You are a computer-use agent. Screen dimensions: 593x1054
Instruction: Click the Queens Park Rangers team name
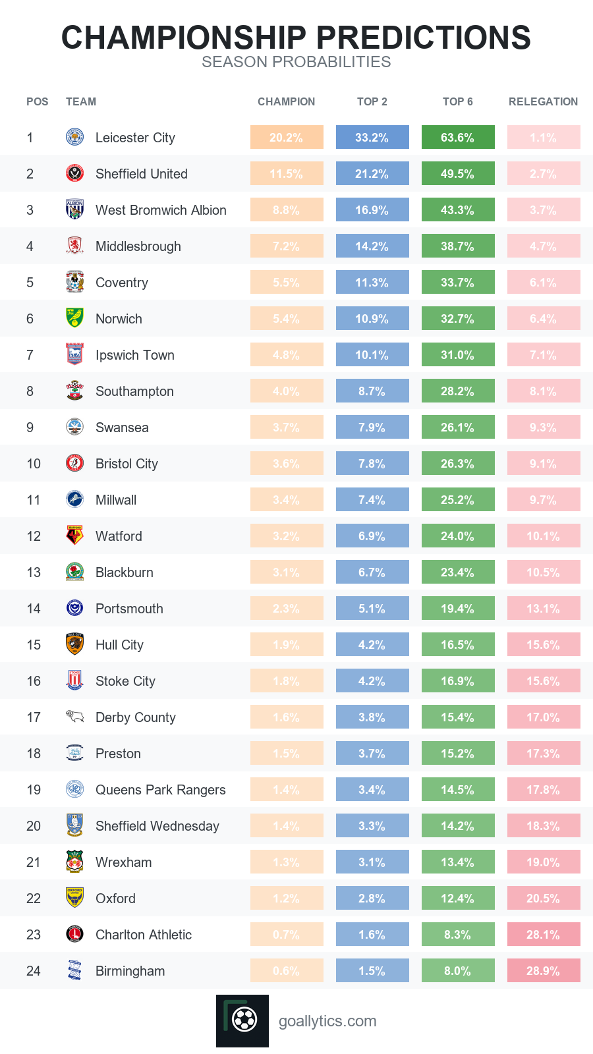(161, 790)
